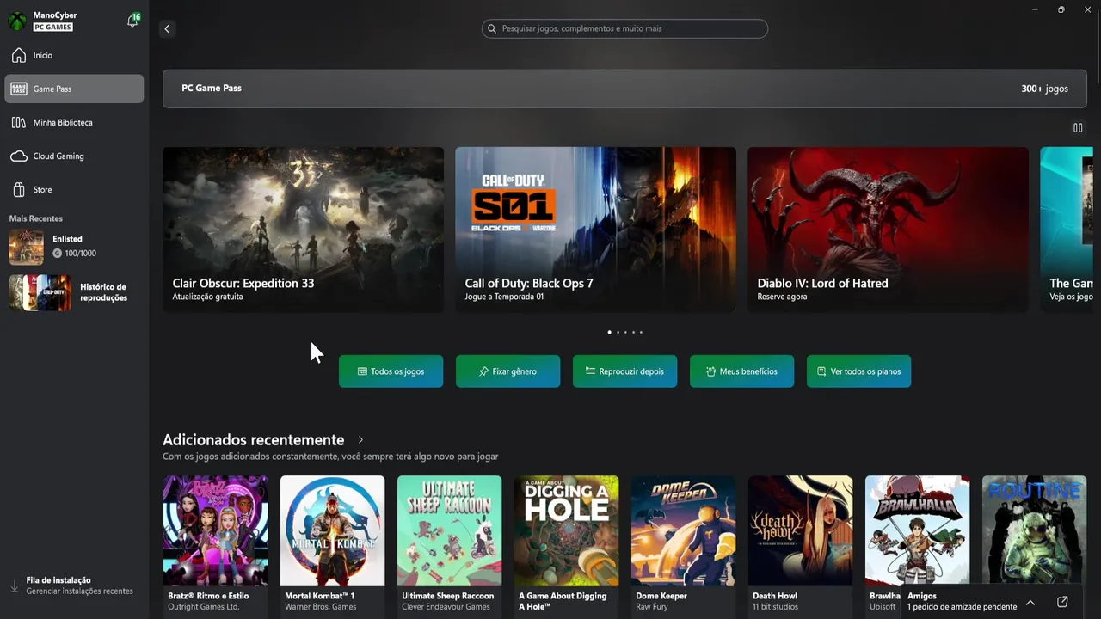Expand Adicionados recentemente with chevron arrow

click(360, 440)
